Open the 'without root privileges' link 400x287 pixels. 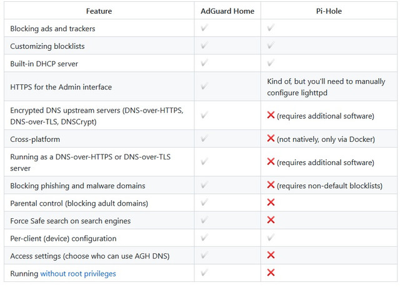(78, 273)
